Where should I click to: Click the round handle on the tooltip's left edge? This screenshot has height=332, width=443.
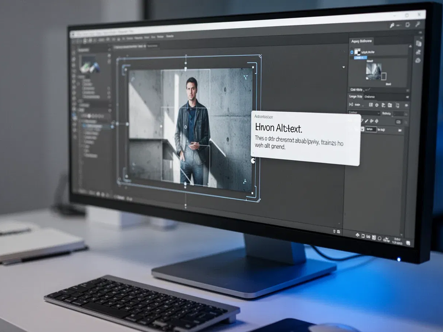(x=253, y=160)
